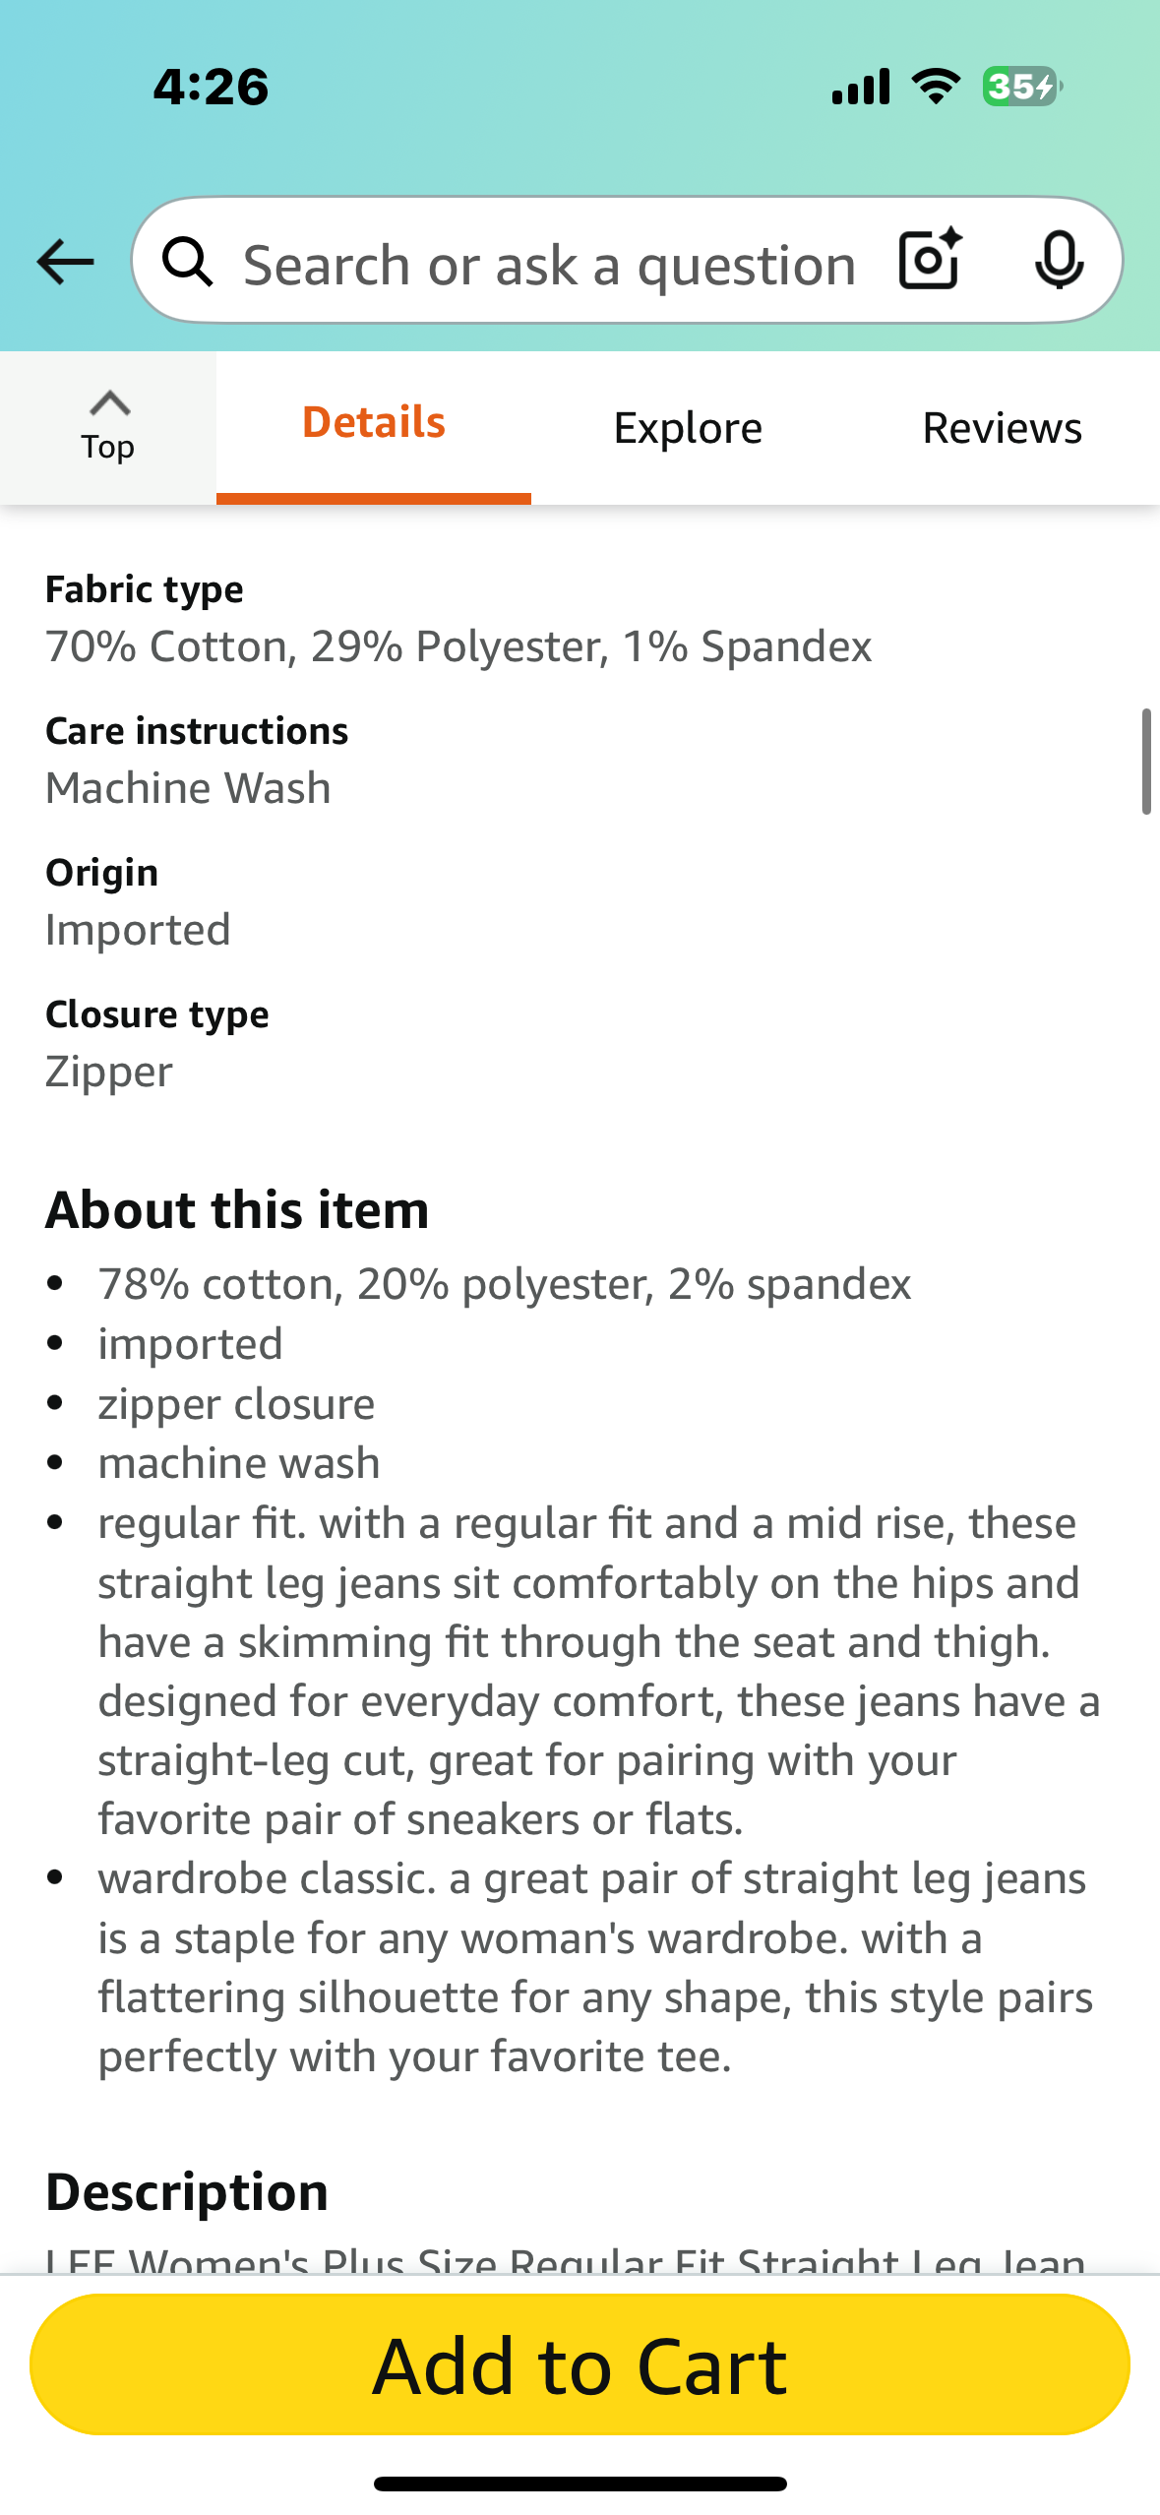This screenshot has width=1160, height=2515.
Task: Click the page scrollbar indicator
Action: click(1146, 761)
